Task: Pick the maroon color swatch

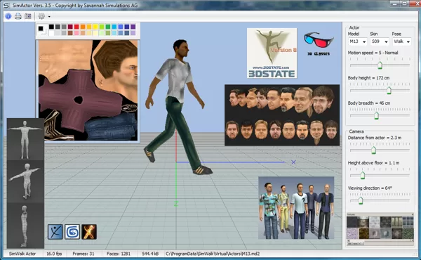Action: pyautogui.click(x=70, y=27)
